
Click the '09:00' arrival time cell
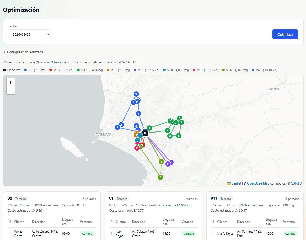pos(66,234)
